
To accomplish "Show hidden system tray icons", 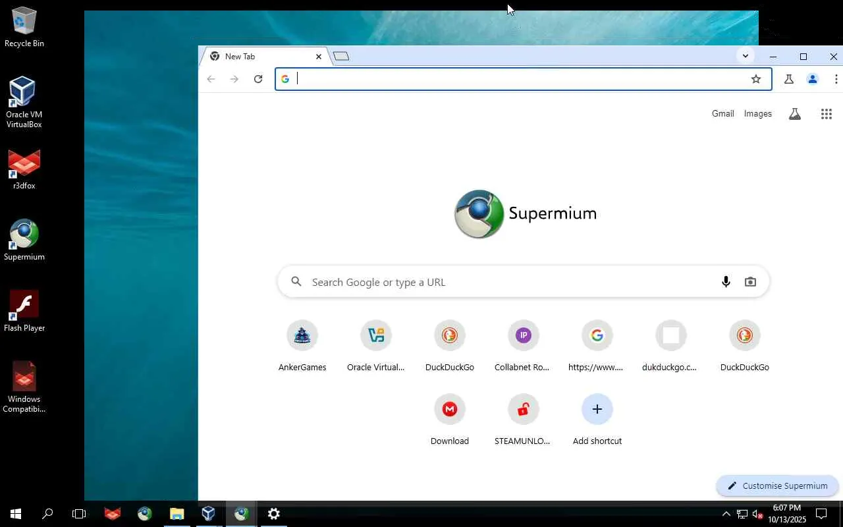I will tap(726, 514).
